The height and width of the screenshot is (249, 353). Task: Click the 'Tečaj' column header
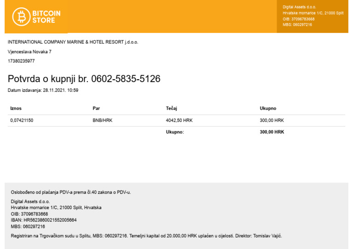pyautogui.click(x=171, y=108)
